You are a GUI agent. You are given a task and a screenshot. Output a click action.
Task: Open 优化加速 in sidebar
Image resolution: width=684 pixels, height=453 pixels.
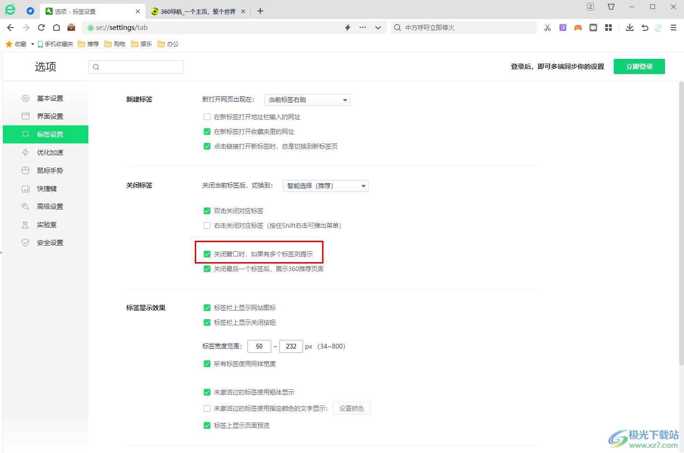click(46, 152)
